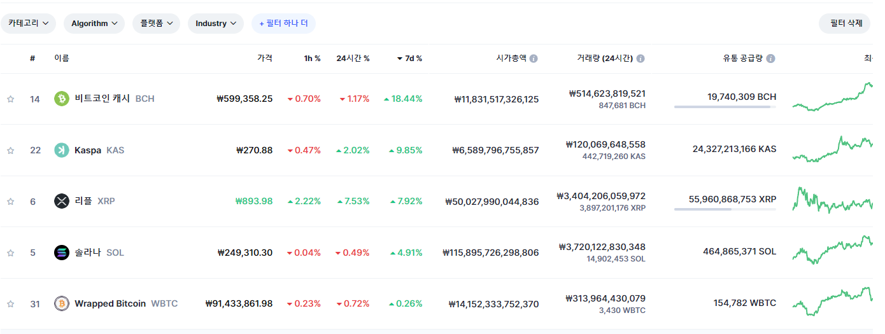
Task: Click XRP market cap ₩50,027,990,044,836
Action: 492,201
